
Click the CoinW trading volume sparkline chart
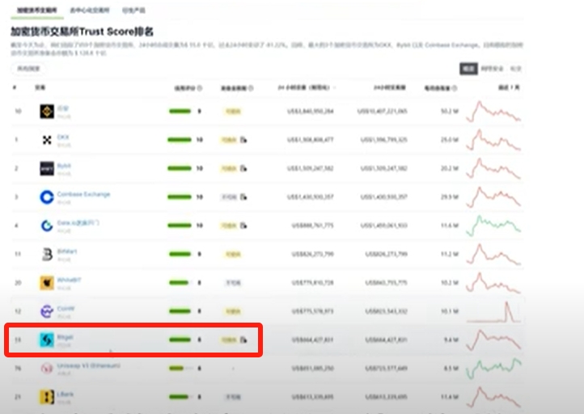pos(493,311)
